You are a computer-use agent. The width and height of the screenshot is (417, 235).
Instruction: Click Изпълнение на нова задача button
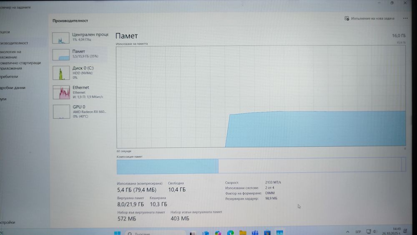tap(369, 18)
